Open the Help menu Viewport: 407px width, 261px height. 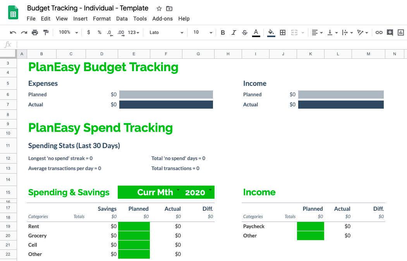(x=184, y=19)
